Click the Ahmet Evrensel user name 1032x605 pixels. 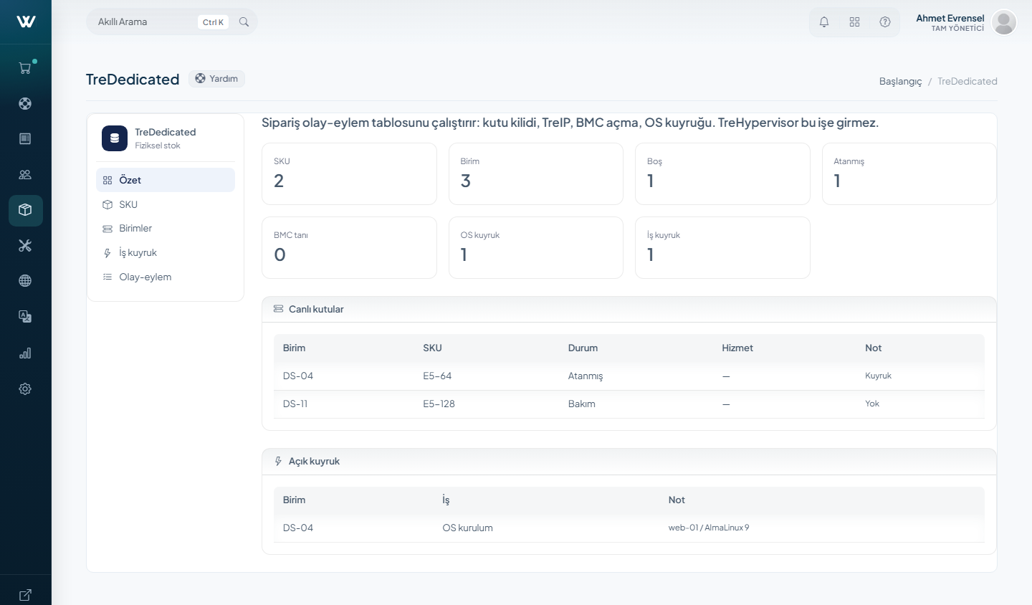(x=950, y=18)
